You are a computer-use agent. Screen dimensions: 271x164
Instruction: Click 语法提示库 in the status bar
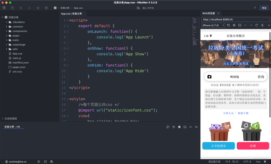pyautogui.click(x=214, y=161)
